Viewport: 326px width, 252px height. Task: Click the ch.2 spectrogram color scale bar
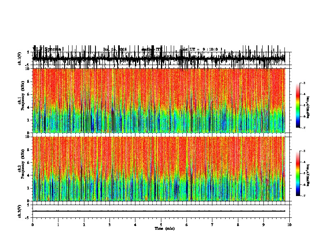coord(298,173)
